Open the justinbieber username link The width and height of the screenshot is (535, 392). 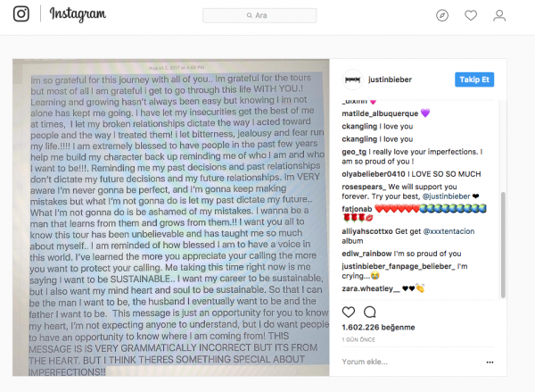coord(390,79)
